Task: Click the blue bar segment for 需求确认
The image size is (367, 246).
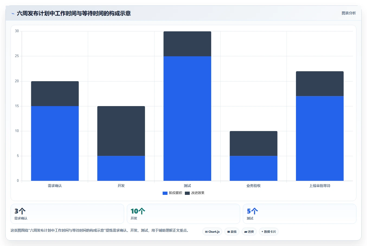Action: (55, 143)
